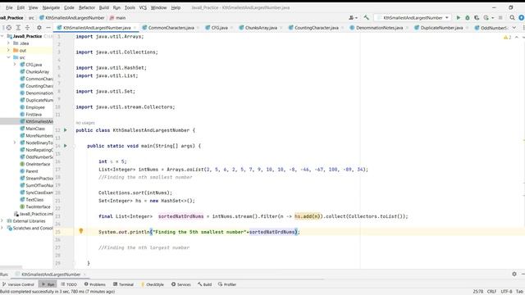
Task: Click build completed status message
Action: pyautogui.click(x=57, y=292)
